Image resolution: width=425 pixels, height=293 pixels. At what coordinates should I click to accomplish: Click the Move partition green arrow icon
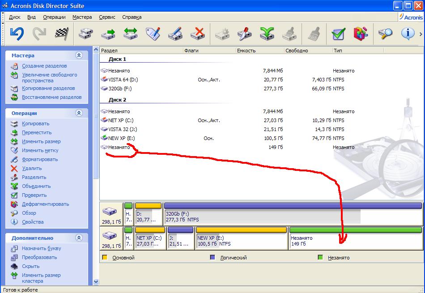click(108, 34)
